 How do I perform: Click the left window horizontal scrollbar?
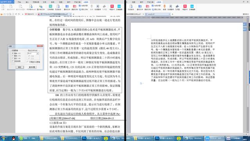(62, 134)
